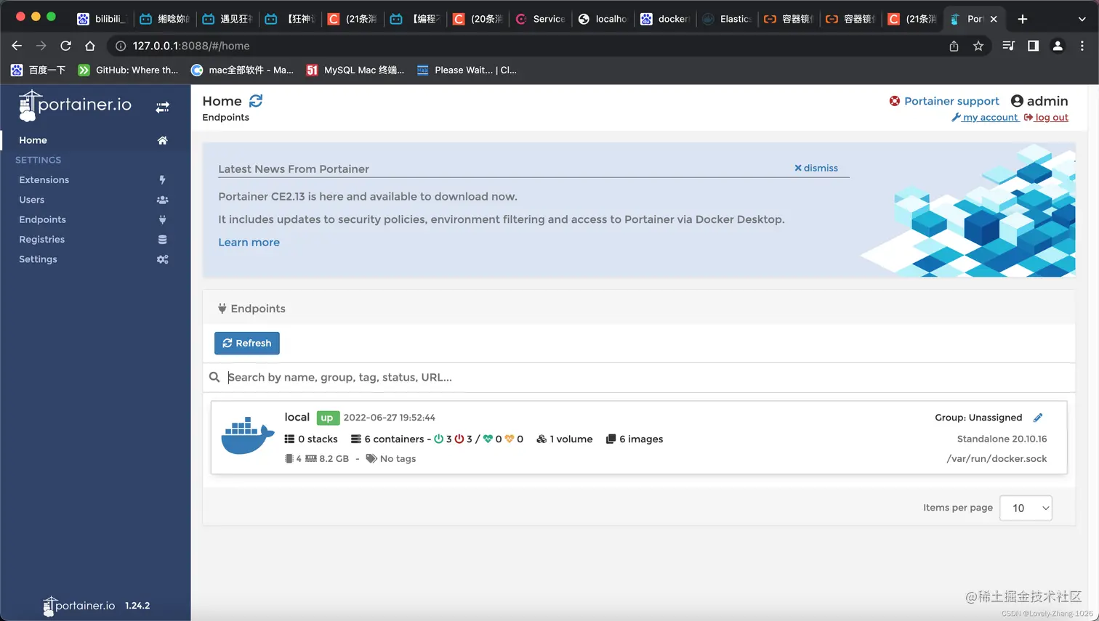Click the Users group icon

point(163,200)
